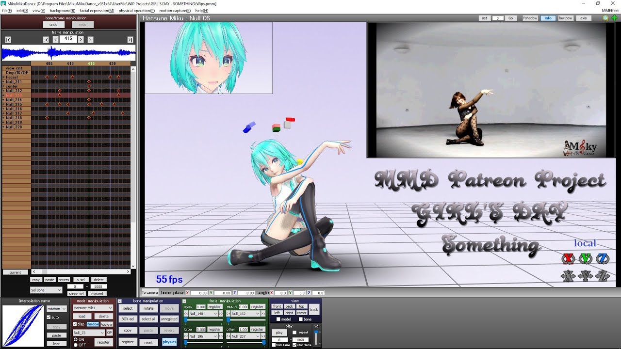Click the zoom magnifier view icon

pos(605,18)
